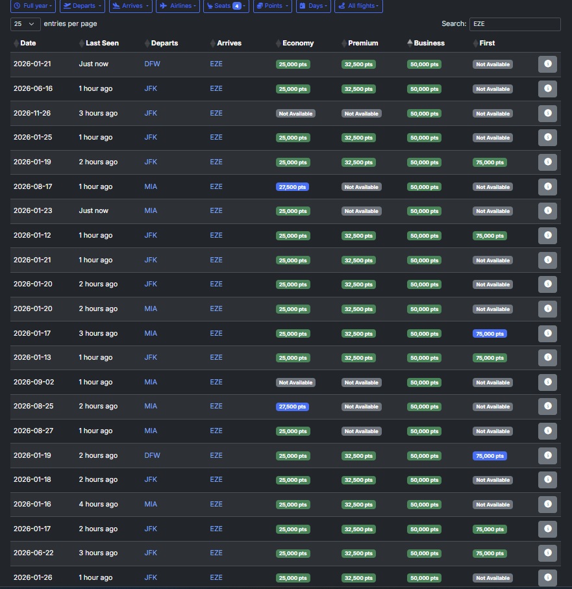Click info icon on the 2026-11-26 row
This screenshot has height=589, width=572.
547,113
